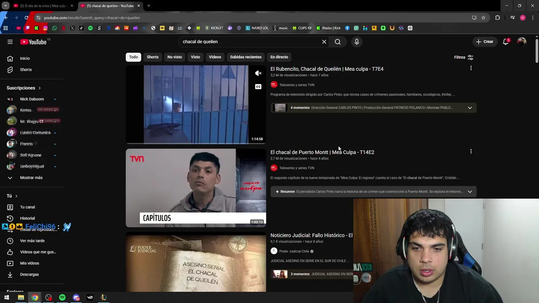Open the Chrome extensions puzzle icon
539x303 pixels.
[x=498, y=18]
